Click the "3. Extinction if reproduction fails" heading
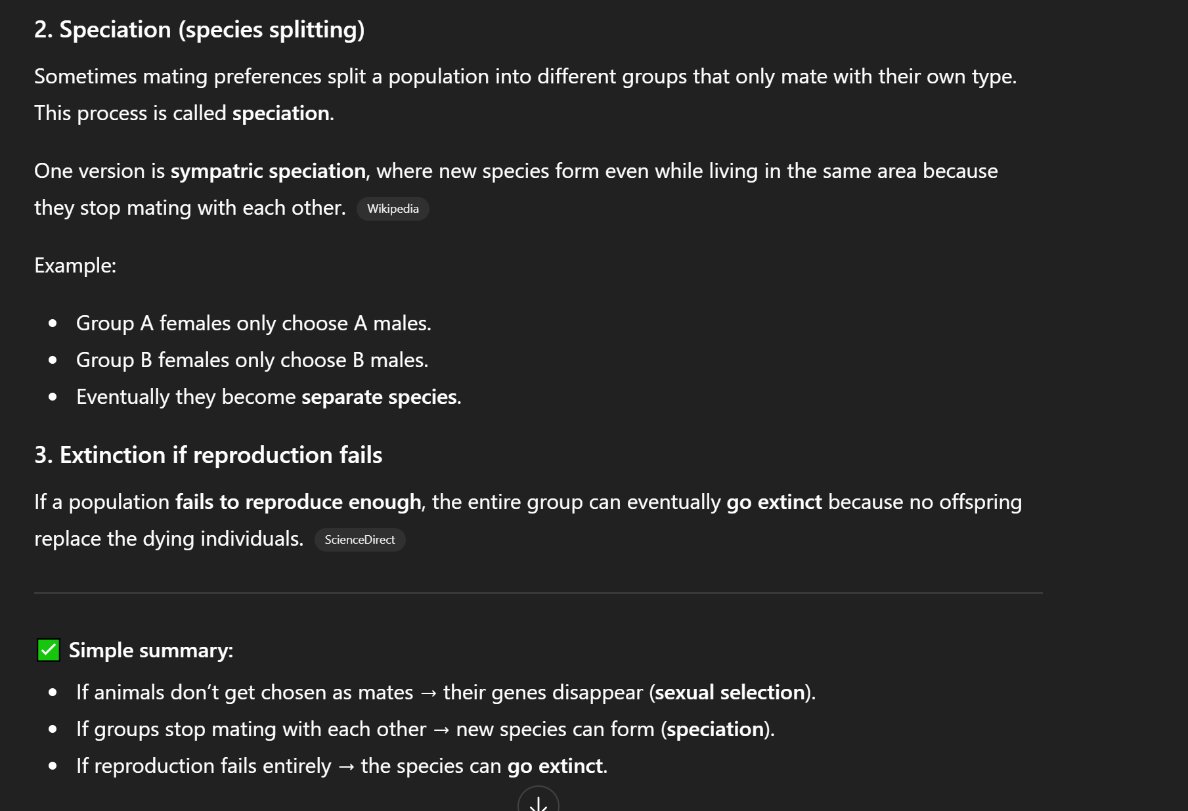Image resolution: width=1188 pixels, height=811 pixels. tap(208, 455)
